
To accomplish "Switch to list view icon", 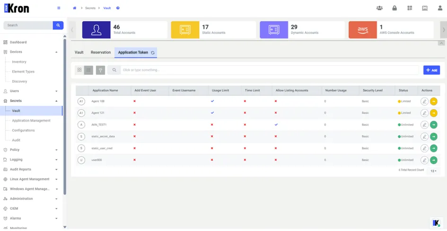I will (x=88, y=70).
